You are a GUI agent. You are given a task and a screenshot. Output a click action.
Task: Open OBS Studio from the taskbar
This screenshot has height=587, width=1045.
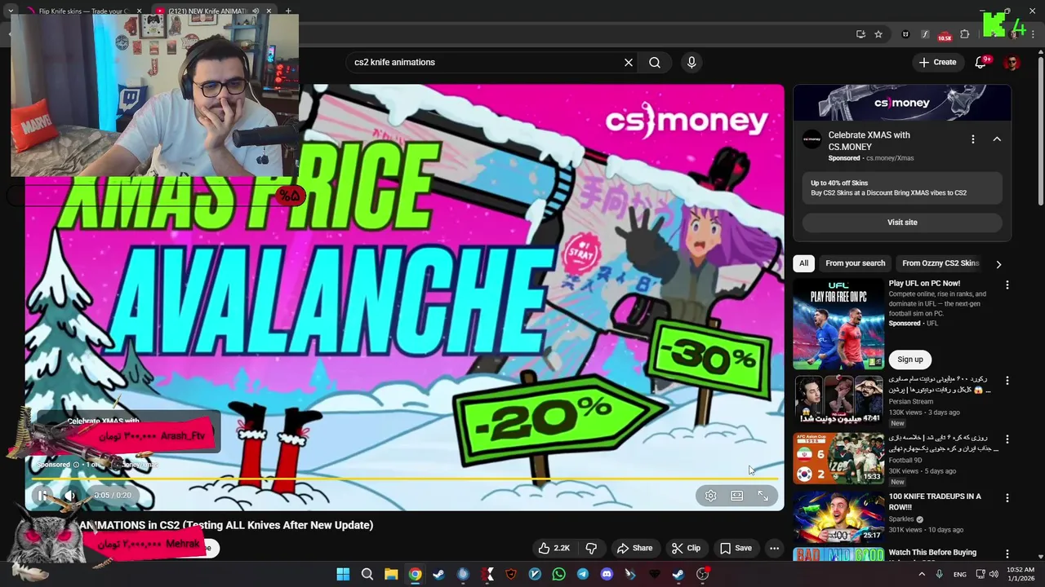[702, 574]
